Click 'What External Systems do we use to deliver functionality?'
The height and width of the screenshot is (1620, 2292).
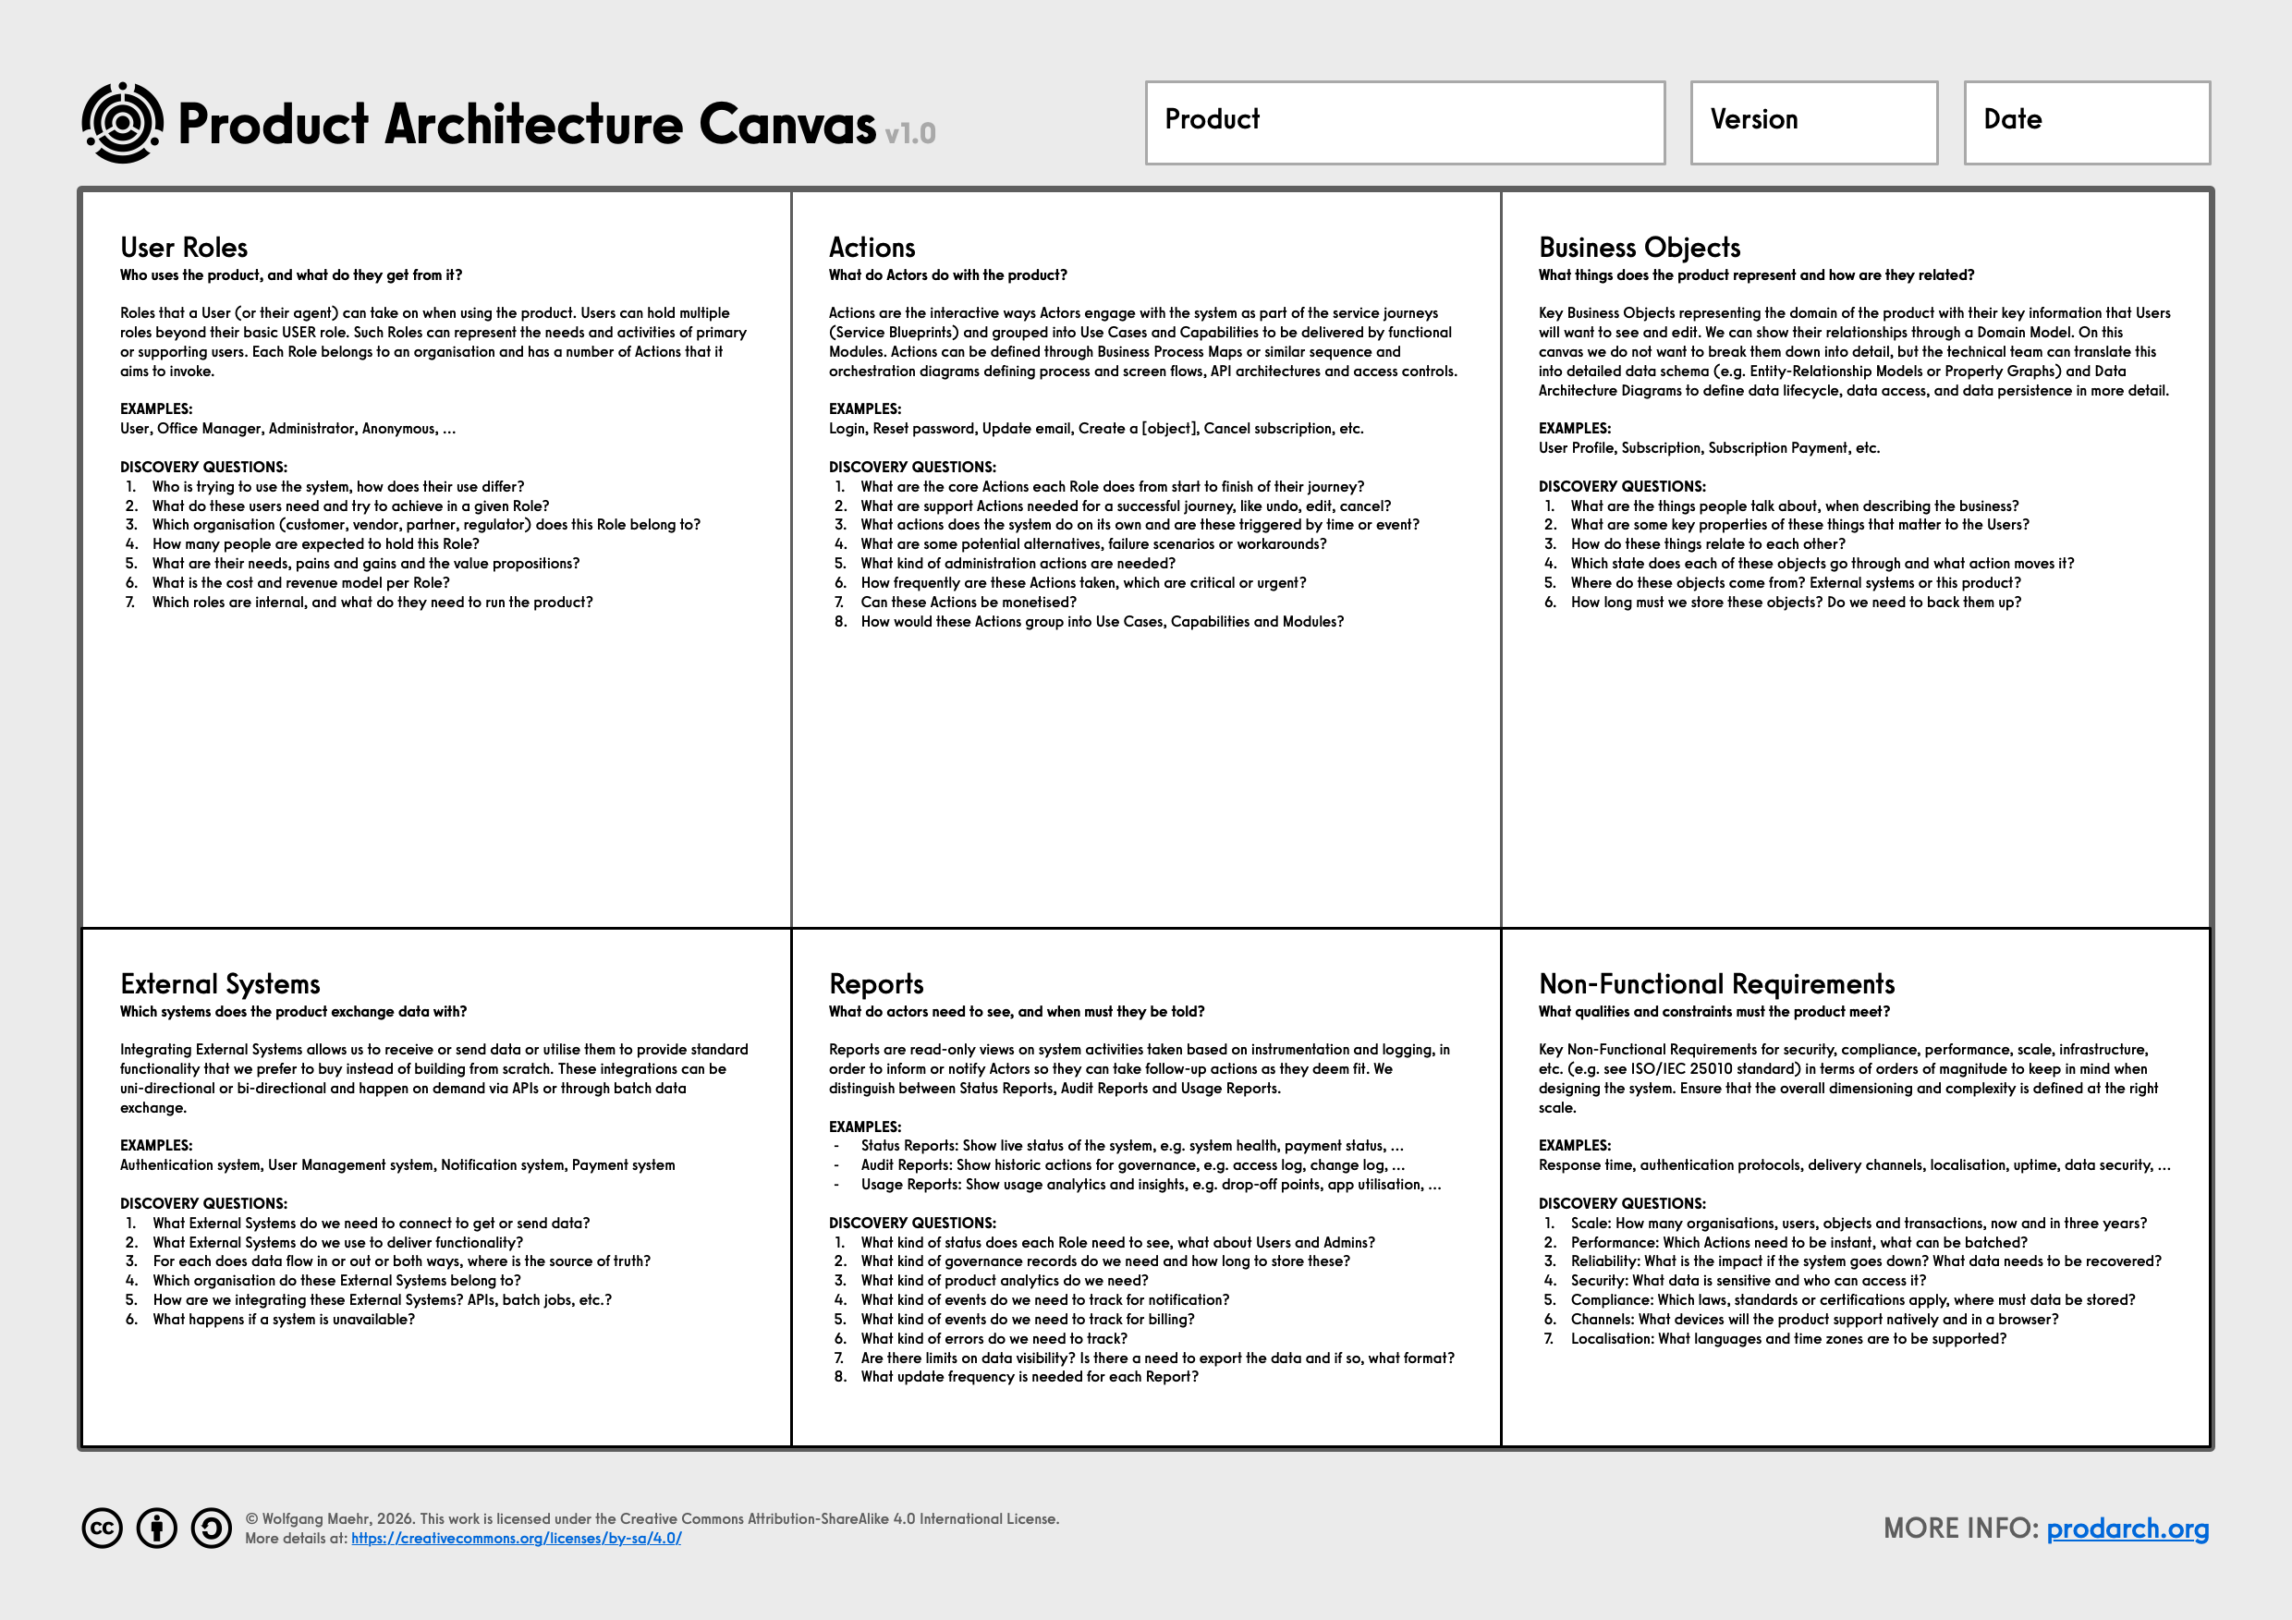click(x=337, y=1243)
